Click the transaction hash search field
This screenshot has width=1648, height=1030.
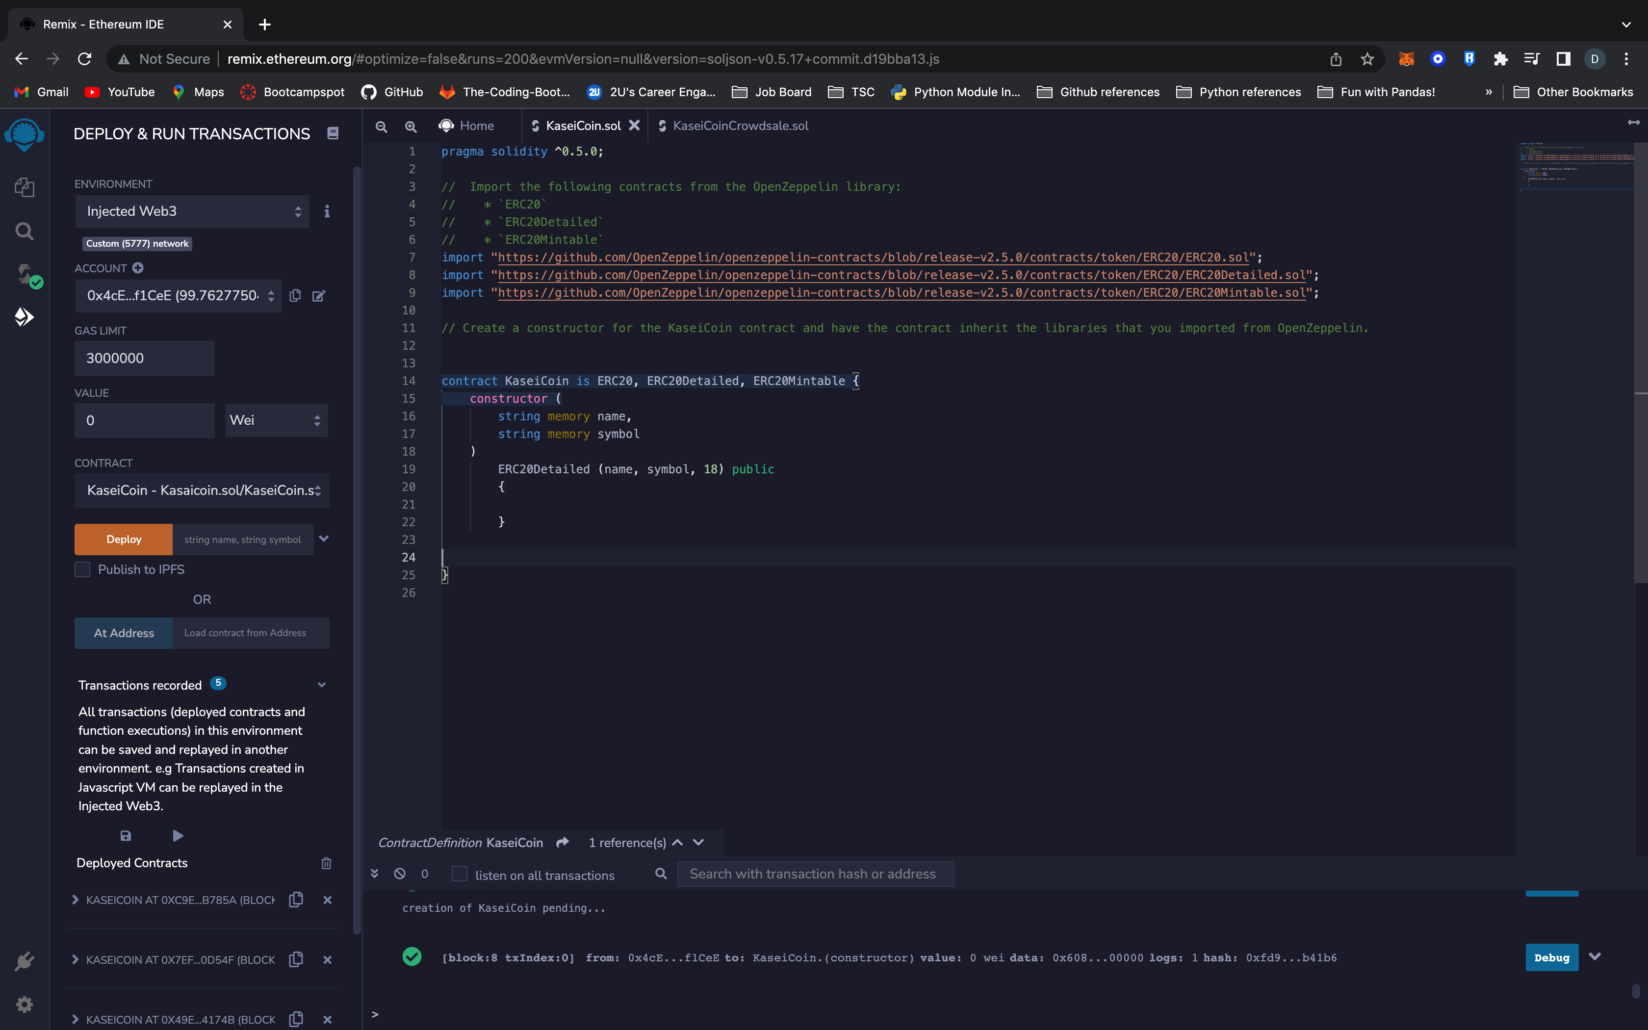click(815, 874)
